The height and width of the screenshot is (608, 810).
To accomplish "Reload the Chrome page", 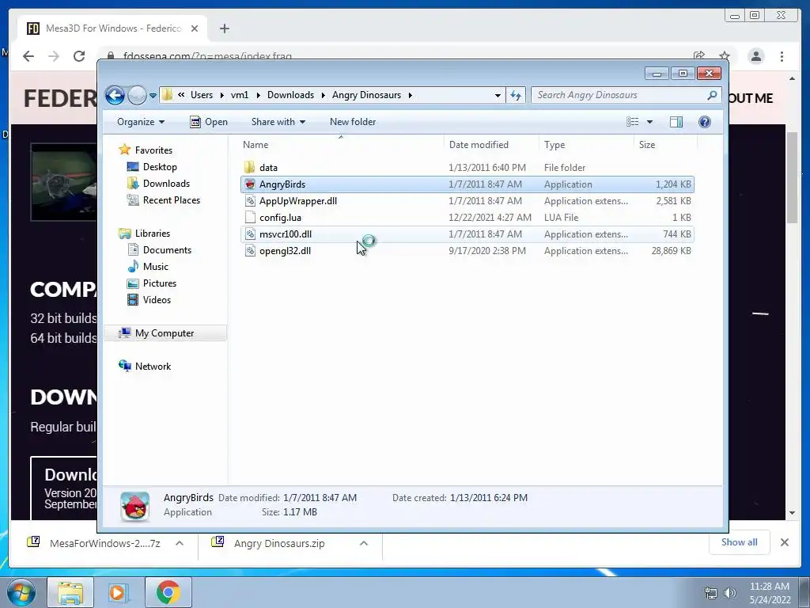I will (x=79, y=56).
